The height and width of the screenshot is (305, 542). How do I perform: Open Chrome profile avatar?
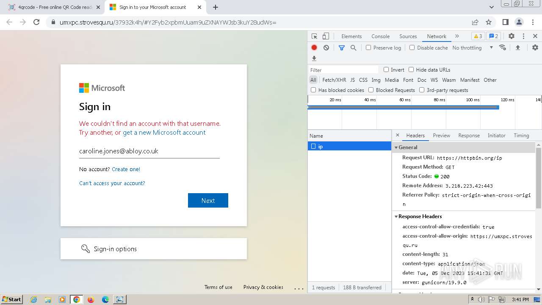coord(519,22)
